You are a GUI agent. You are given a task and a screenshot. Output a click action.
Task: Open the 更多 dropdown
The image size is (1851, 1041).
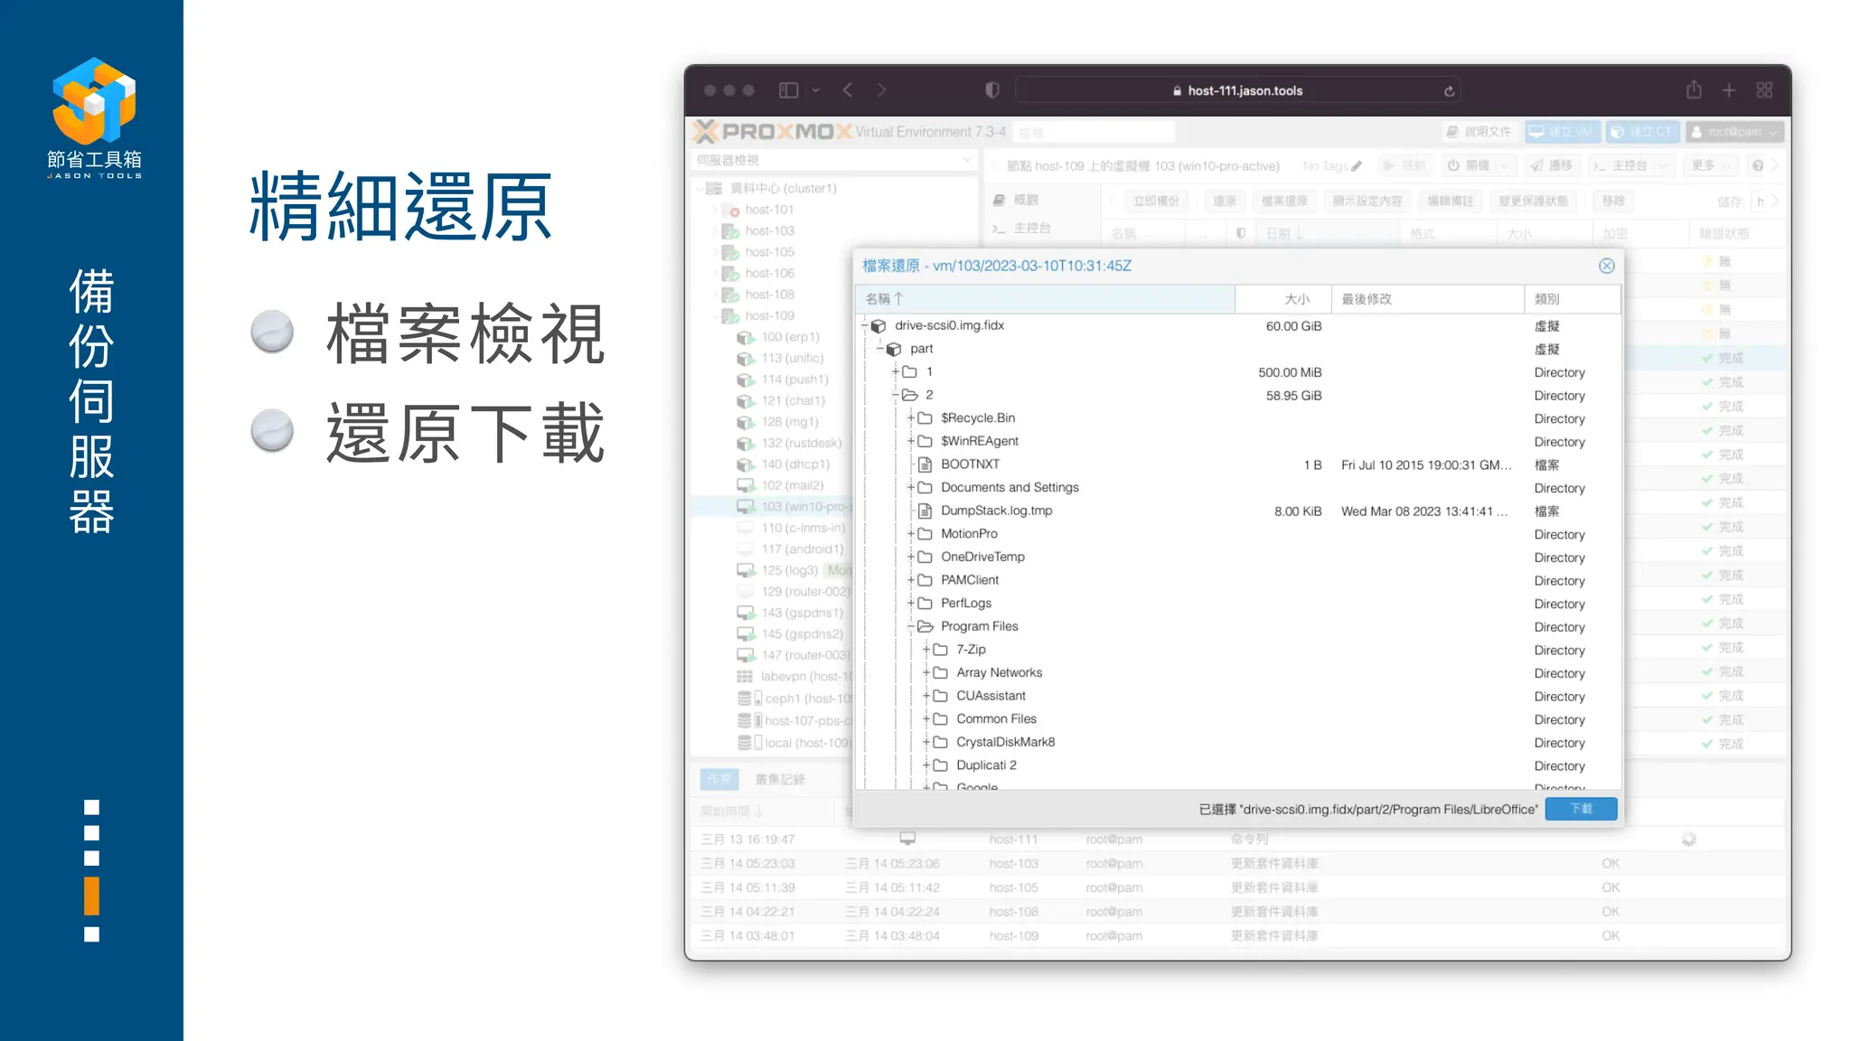[x=1712, y=165]
